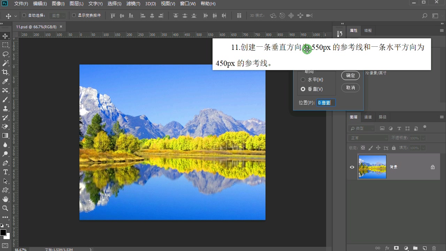Screen dimensions: 446x251
Task: Enable the 显示变换控件 checkbox
Action: tap(74, 15)
